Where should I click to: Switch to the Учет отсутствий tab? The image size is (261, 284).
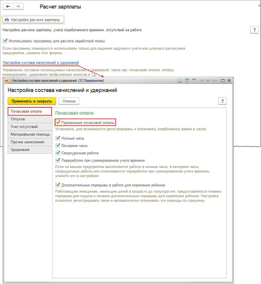tap(30, 127)
